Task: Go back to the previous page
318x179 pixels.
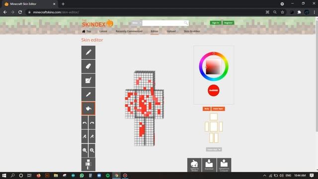Action: (5, 12)
